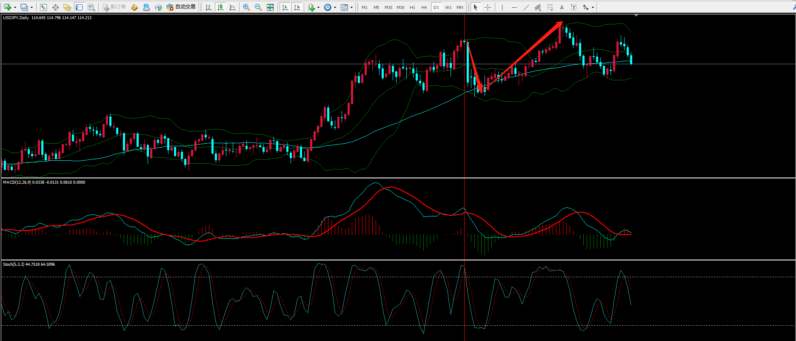Open the chart periodicity clock dropdown
The height and width of the screenshot is (341, 796).
(335, 7)
